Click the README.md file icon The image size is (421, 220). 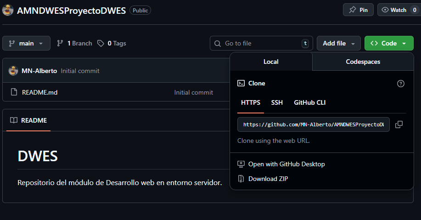coord(14,92)
